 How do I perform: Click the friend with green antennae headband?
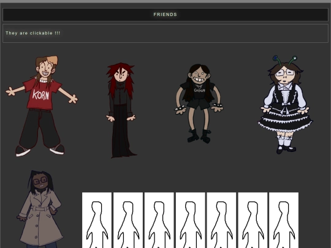[285, 105]
